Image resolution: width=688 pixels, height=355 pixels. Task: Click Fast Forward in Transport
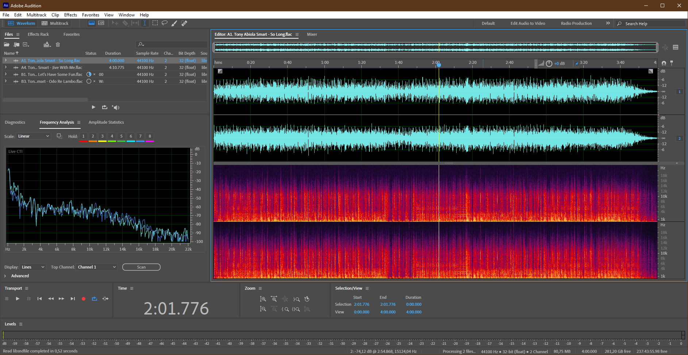point(62,299)
